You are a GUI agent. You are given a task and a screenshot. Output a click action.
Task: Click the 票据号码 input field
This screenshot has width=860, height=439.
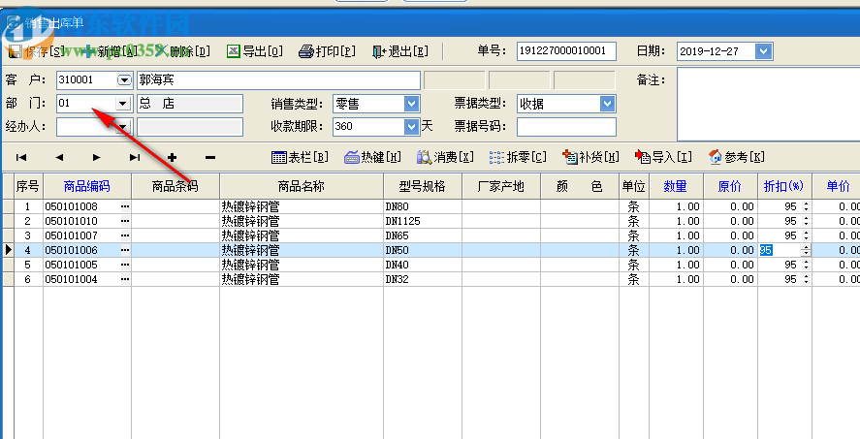(566, 127)
